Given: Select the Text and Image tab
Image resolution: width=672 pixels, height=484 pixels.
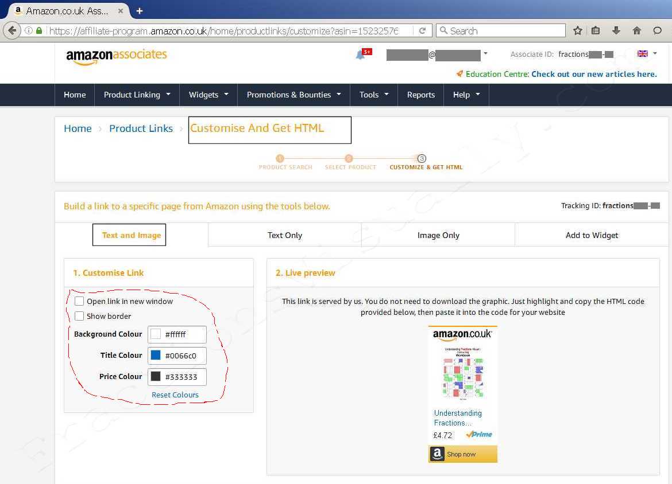Looking at the screenshot, I should pyautogui.click(x=132, y=235).
